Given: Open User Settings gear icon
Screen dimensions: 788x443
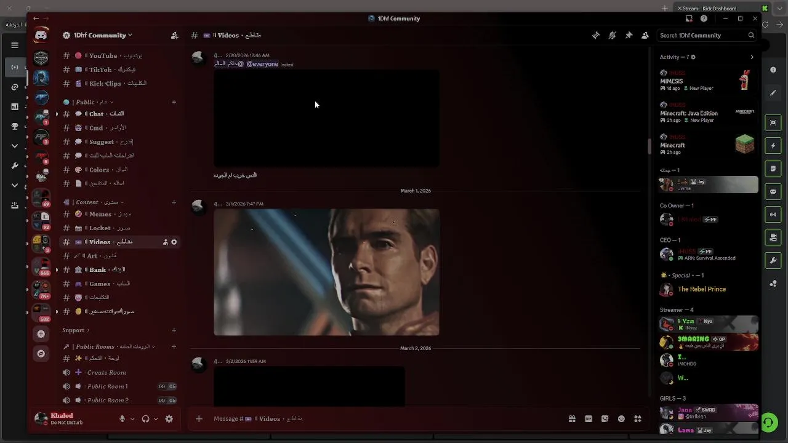Looking at the screenshot, I should [x=169, y=419].
